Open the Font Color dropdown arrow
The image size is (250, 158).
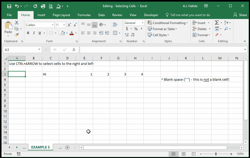pyautogui.click(x=76, y=33)
